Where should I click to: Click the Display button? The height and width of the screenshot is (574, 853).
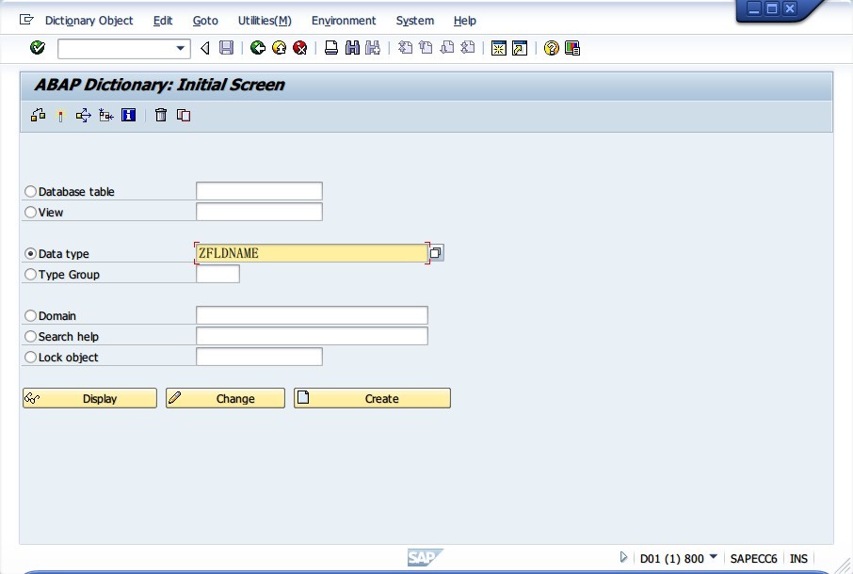pyautogui.click(x=89, y=398)
